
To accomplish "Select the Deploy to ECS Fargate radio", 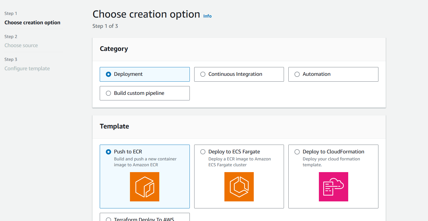I will [203, 152].
